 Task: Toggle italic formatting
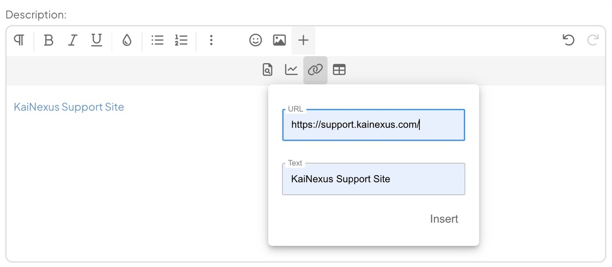(x=72, y=40)
